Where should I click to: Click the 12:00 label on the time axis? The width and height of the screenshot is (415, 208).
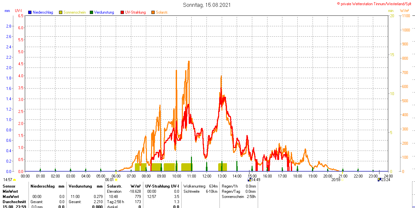click(x=207, y=176)
